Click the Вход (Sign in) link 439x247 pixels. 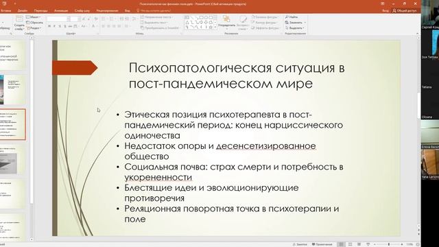click(385, 11)
